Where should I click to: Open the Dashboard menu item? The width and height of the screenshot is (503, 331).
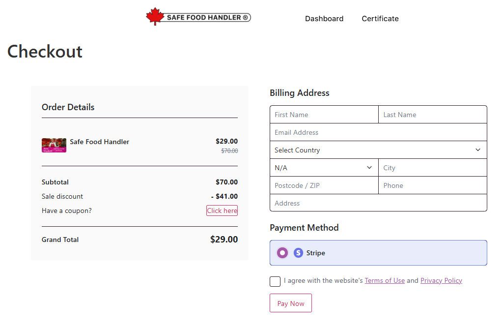[x=324, y=19]
